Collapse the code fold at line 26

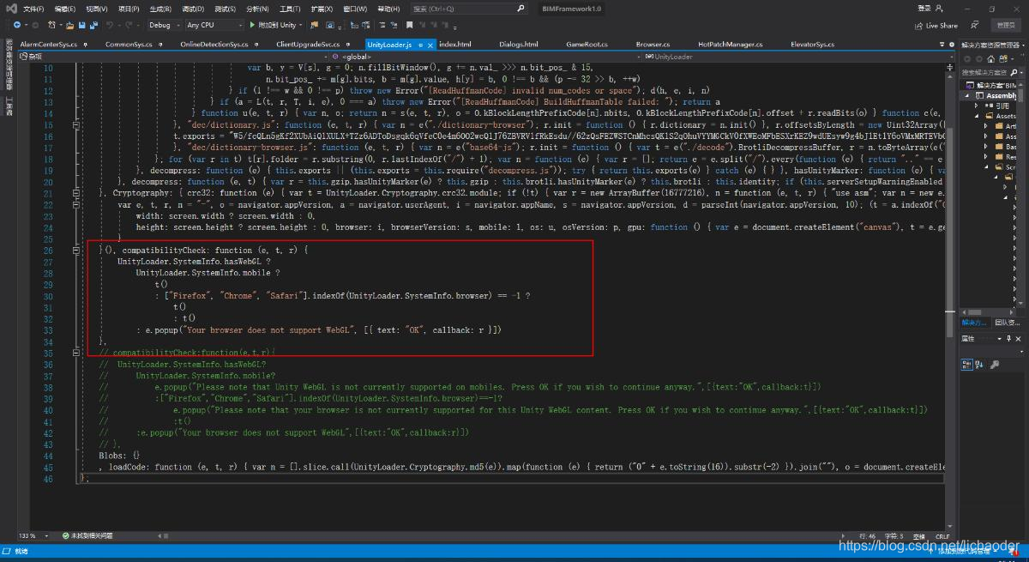point(75,250)
